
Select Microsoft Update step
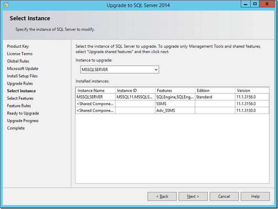pyautogui.click(x=23, y=69)
